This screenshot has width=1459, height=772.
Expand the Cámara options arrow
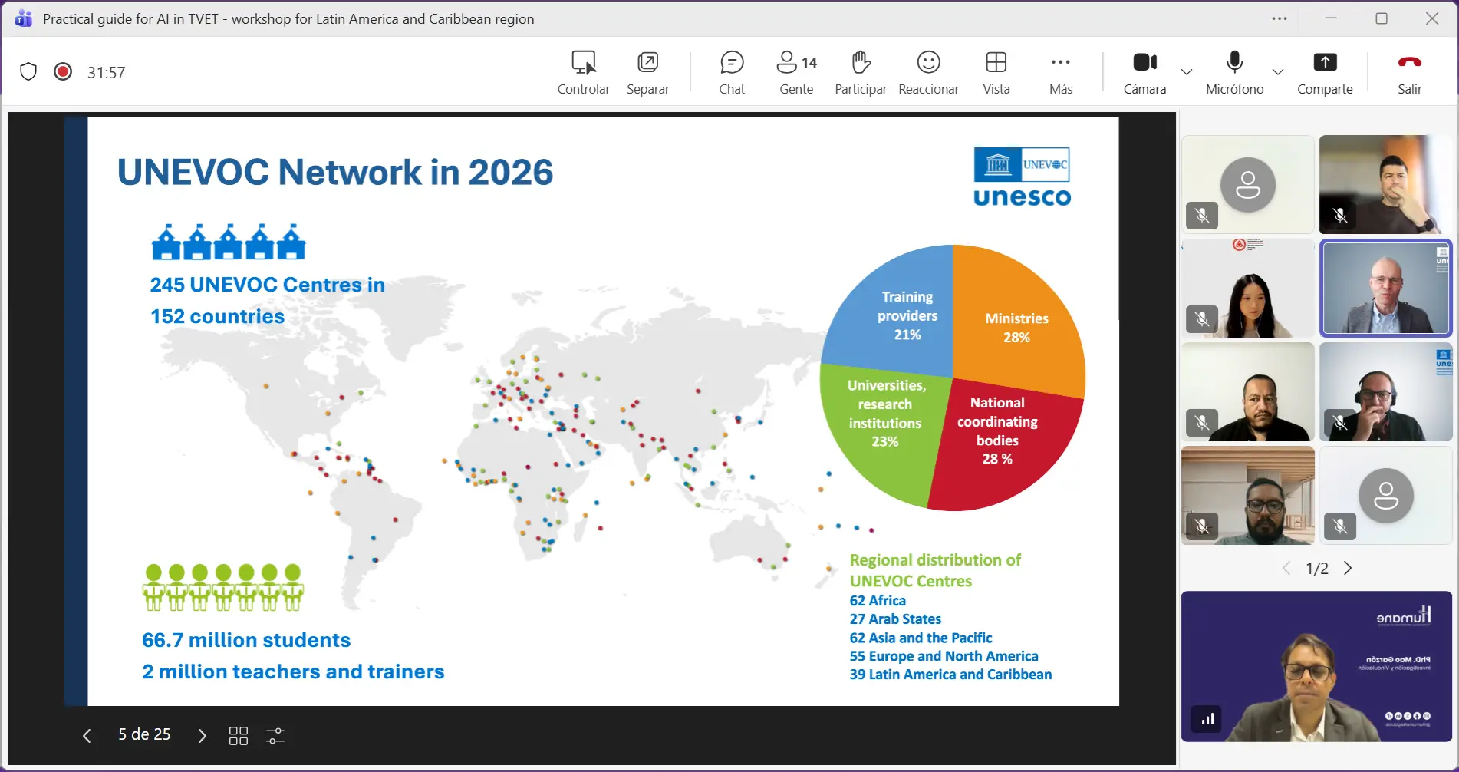point(1187,72)
